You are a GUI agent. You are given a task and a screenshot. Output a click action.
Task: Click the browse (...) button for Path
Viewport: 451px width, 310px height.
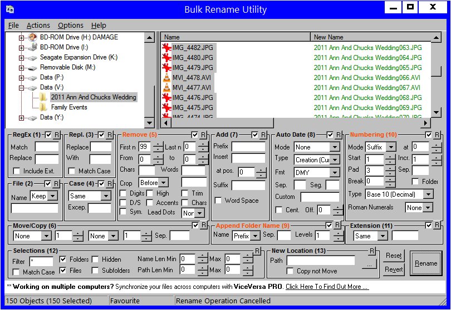pyautogui.click(x=369, y=264)
